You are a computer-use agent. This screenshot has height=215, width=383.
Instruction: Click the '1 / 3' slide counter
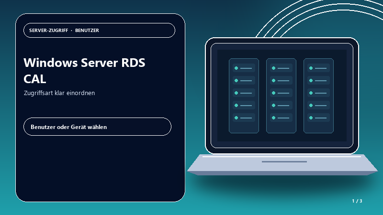click(357, 201)
